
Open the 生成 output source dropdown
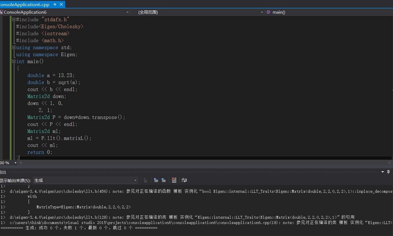(x=135, y=180)
